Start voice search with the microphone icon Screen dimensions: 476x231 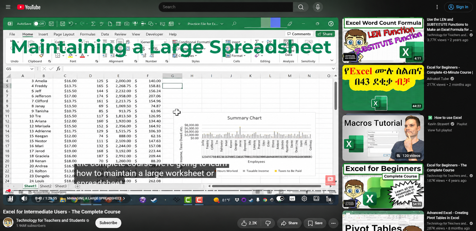click(318, 7)
